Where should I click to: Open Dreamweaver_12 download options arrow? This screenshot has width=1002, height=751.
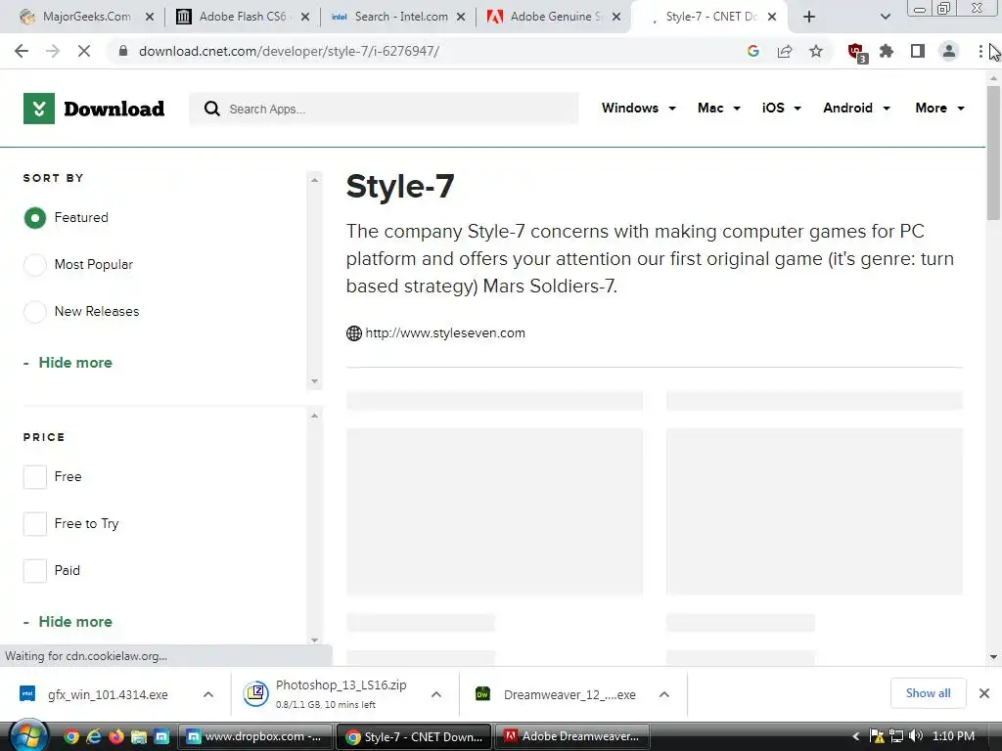[x=664, y=695]
